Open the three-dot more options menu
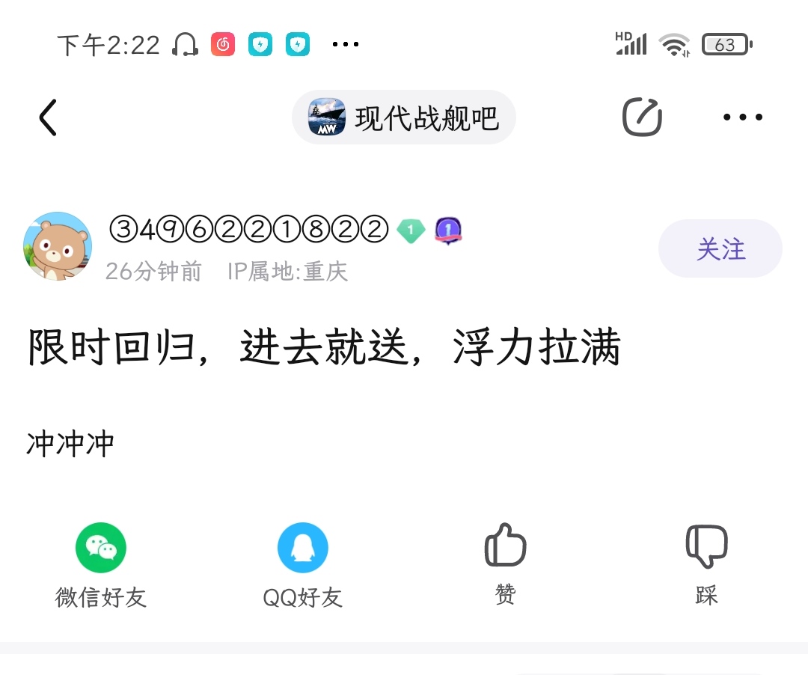 click(743, 117)
